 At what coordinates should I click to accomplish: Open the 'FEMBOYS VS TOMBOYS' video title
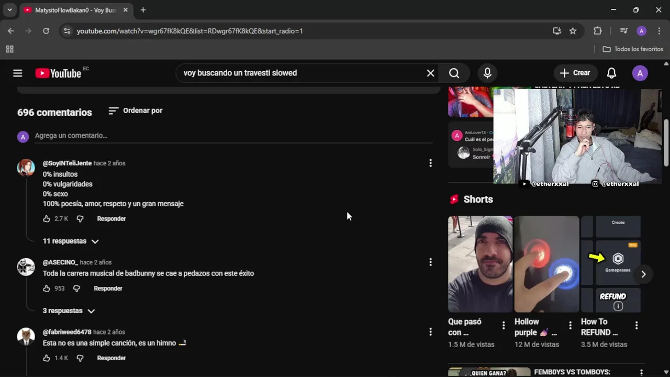point(572,372)
